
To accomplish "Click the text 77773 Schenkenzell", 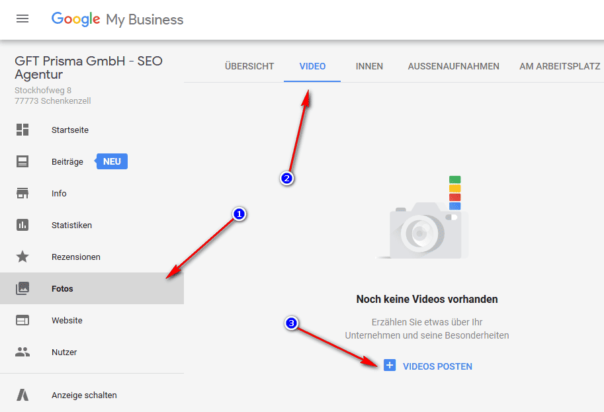I will click(53, 101).
